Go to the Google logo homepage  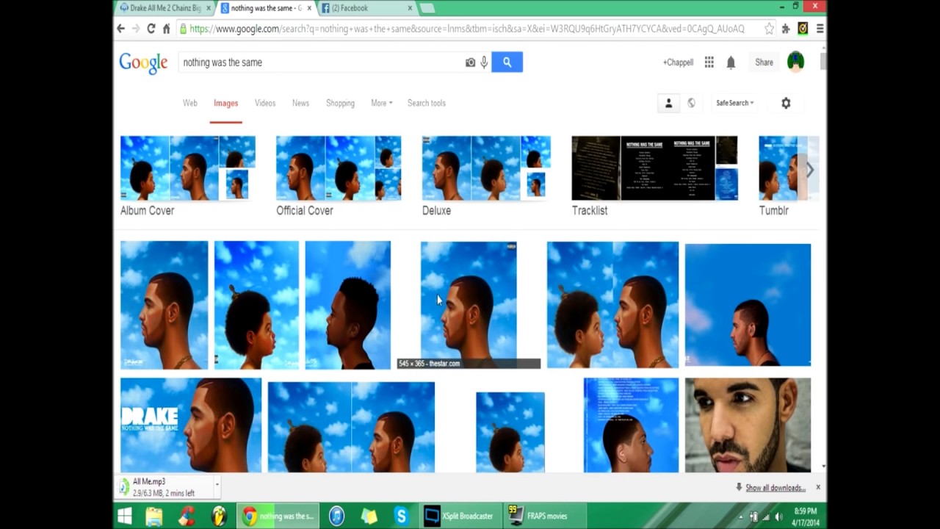pyautogui.click(x=144, y=63)
